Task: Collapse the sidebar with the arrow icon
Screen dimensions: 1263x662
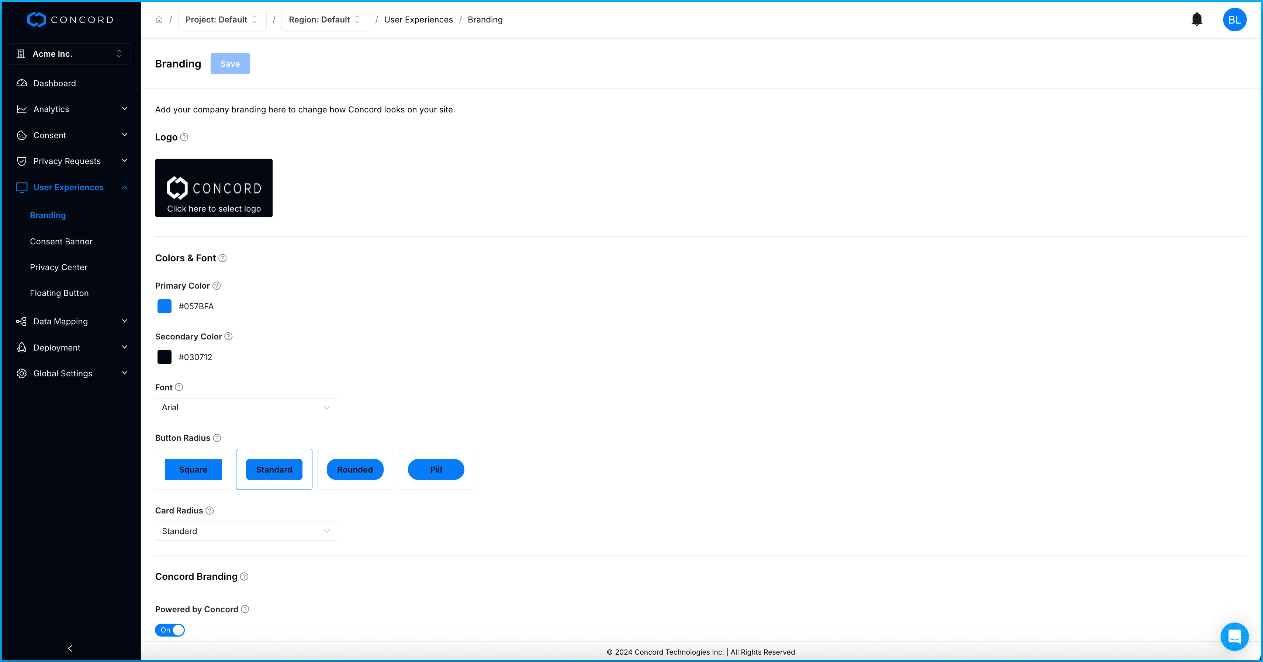Action: (x=70, y=648)
